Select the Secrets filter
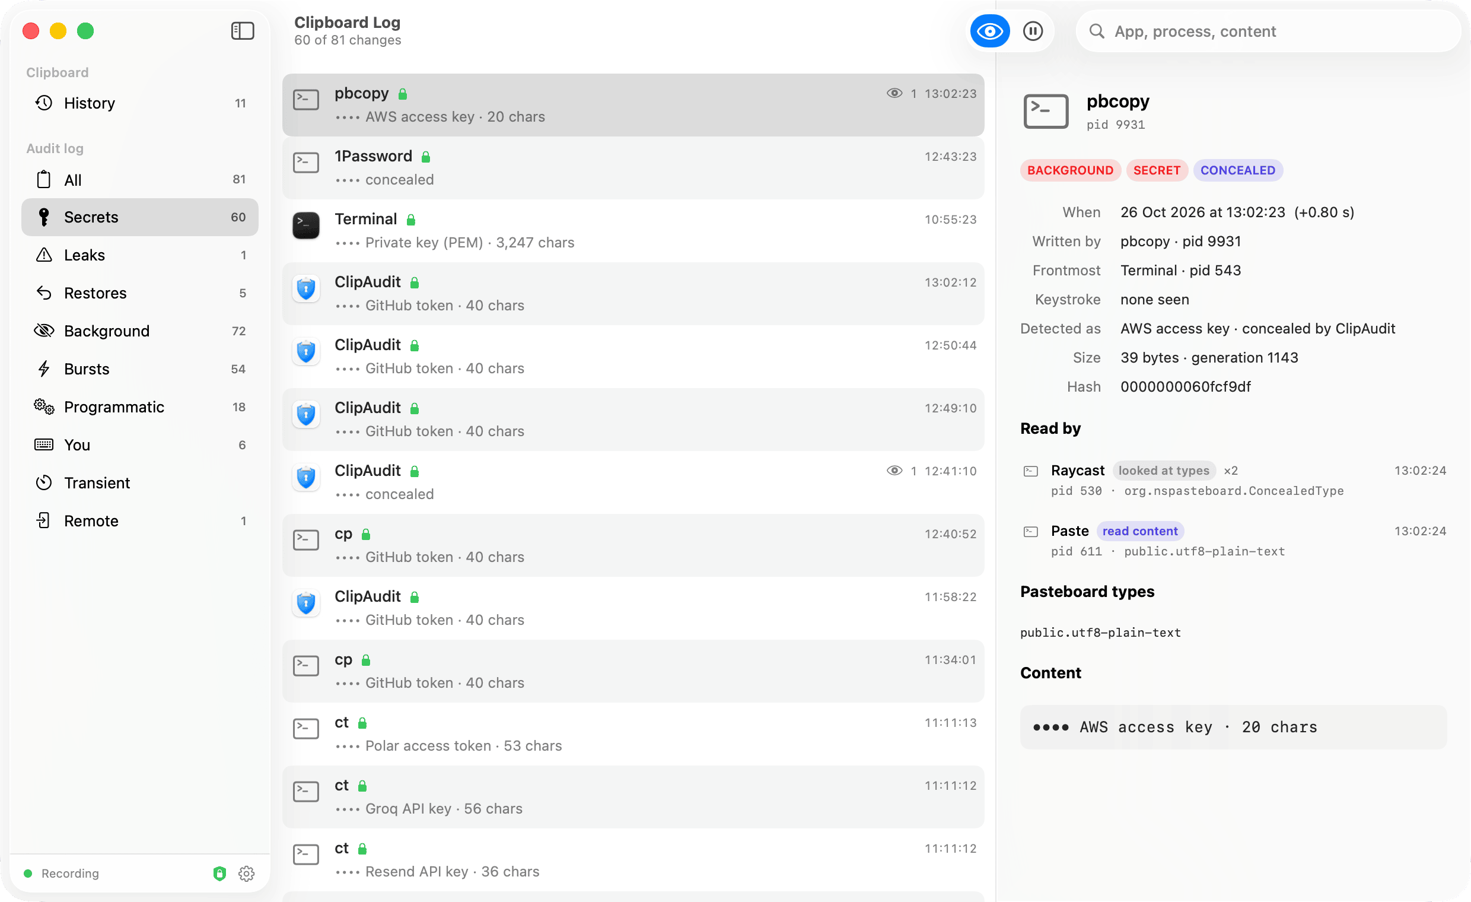The height and width of the screenshot is (902, 1471). tap(140, 217)
